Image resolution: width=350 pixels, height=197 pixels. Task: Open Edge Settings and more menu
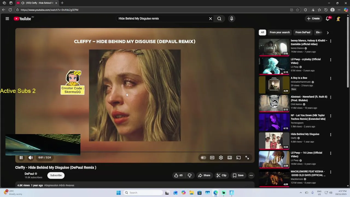(x=339, y=10)
